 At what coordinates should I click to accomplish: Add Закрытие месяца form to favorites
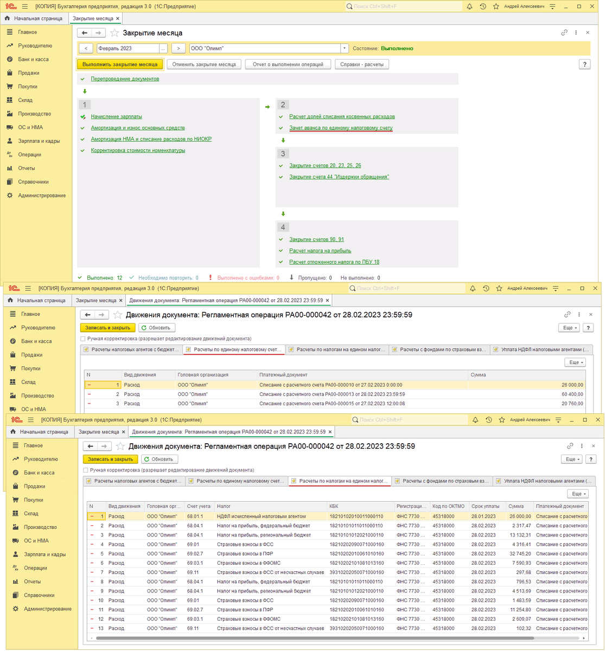(x=114, y=33)
